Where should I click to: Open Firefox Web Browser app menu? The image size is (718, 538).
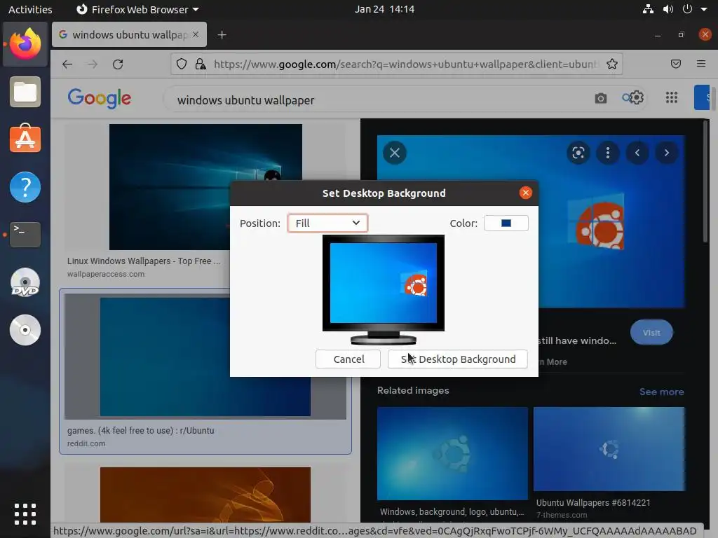click(137, 9)
